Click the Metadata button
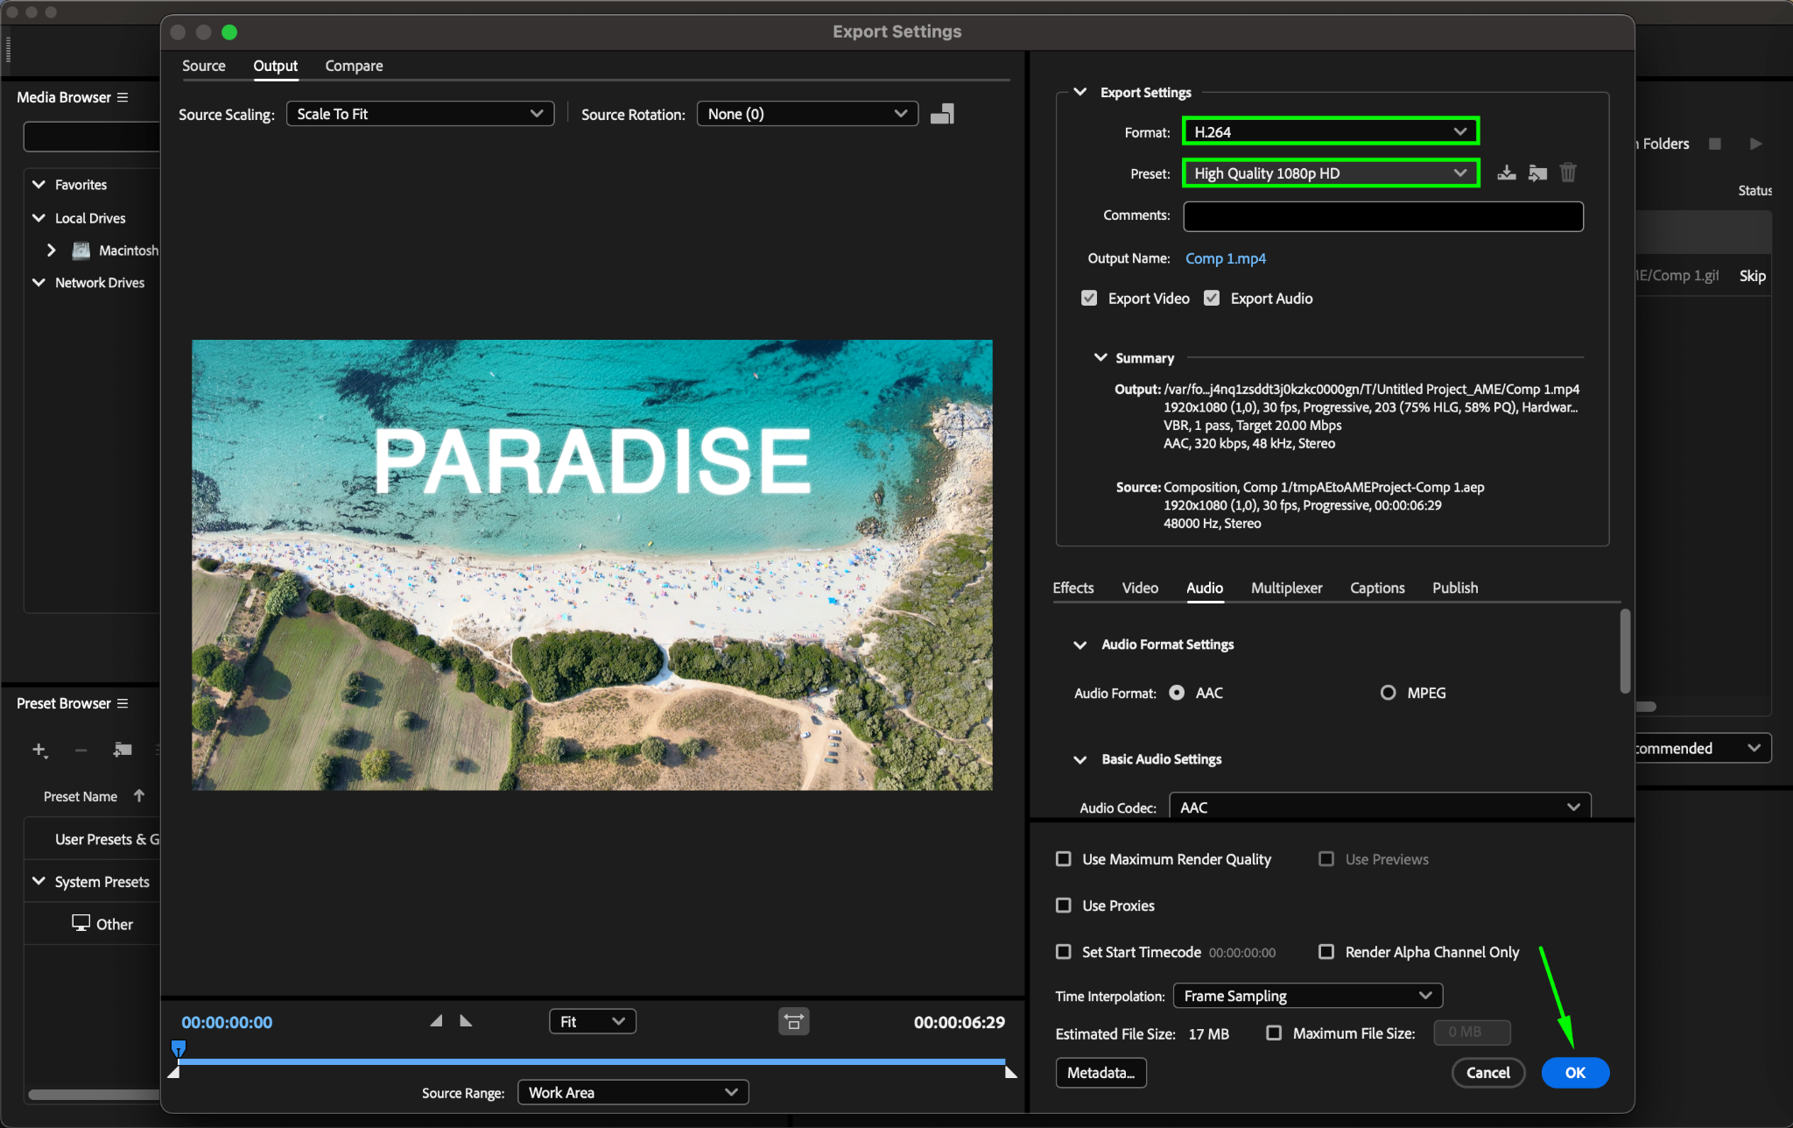The image size is (1793, 1128). point(1100,1073)
